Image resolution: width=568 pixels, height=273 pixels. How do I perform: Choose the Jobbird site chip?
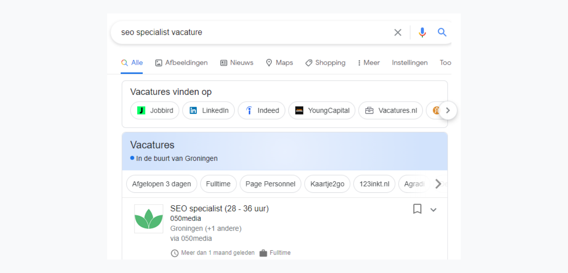155,110
